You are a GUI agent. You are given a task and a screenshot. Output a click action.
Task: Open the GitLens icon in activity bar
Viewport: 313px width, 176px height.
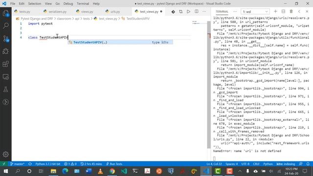tap(5, 102)
